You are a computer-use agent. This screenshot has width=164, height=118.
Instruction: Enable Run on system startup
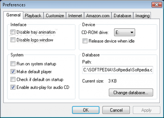(x=13, y=64)
